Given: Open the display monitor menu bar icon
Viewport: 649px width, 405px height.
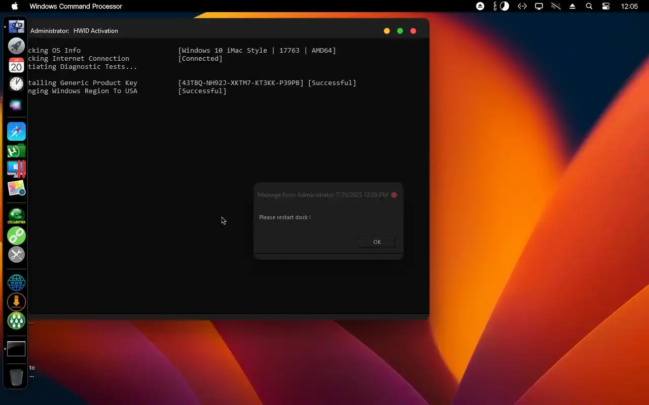Looking at the screenshot, I should click(x=539, y=6).
